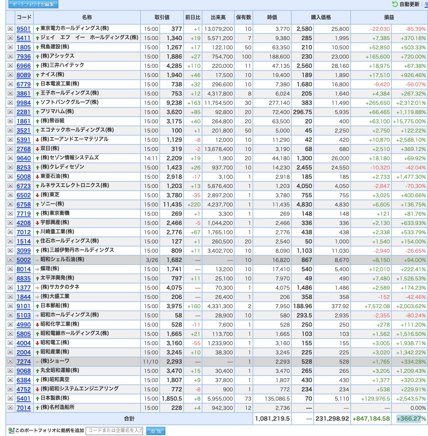Click total profit value +847,184.58
428x436 pixels.
pyautogui.click(x=371, y=419)
